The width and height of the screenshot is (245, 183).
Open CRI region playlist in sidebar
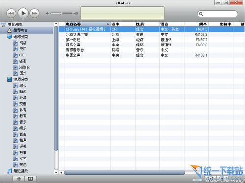(22, 55)
